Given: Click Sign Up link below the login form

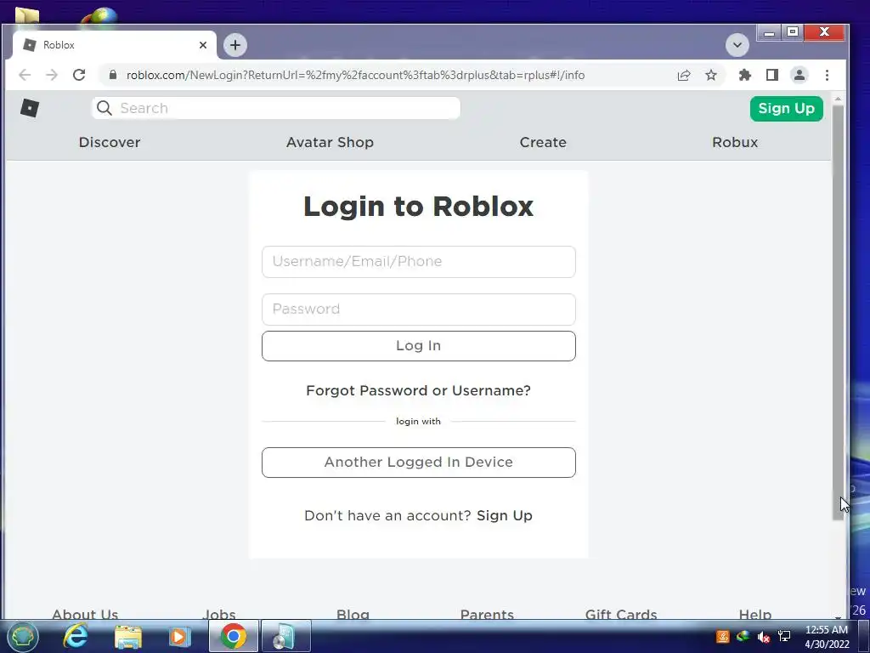Looking at the screenshot, I should click(505, 515).
